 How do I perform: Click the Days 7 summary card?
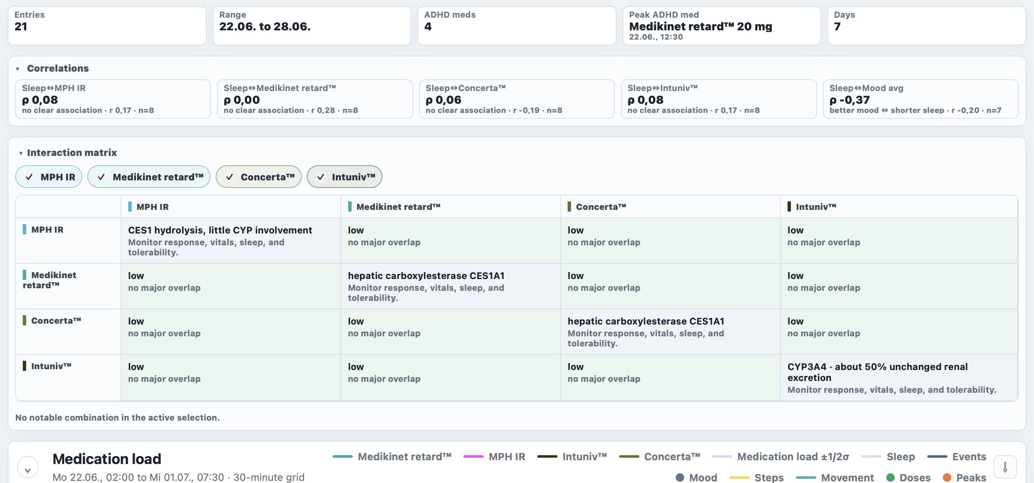click(x=927, y=26)
